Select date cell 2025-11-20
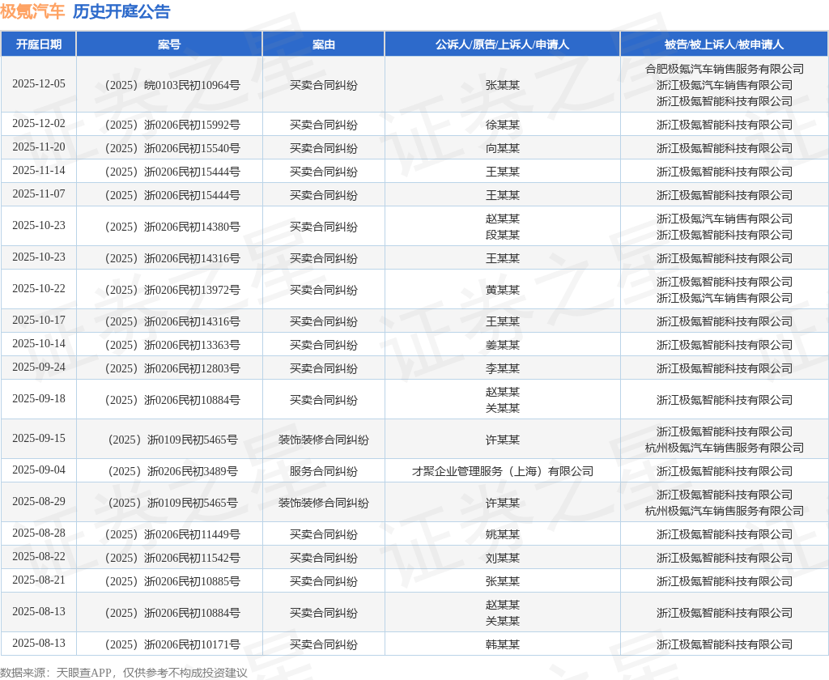The image size is (829, 680). click(39, 147)
